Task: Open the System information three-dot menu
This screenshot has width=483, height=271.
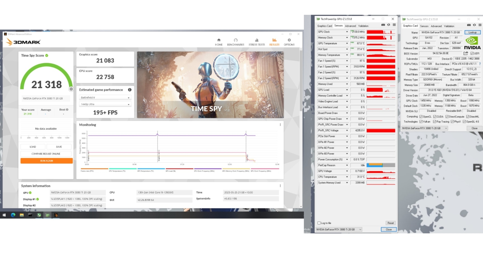Action: point(280,186)
